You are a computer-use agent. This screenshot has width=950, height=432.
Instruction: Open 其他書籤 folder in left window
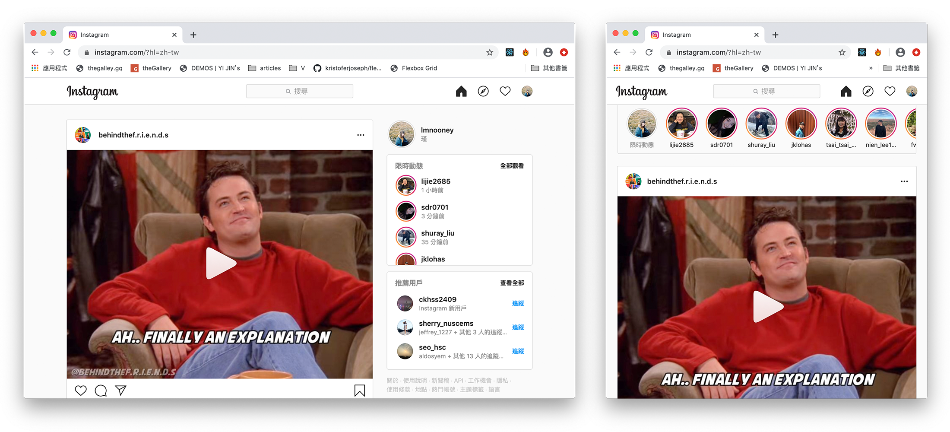coord(549,68)
